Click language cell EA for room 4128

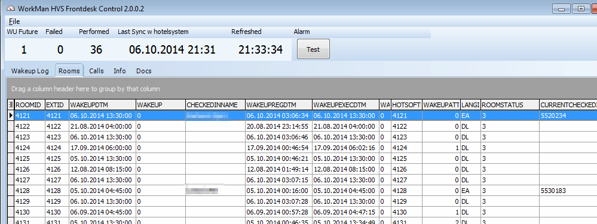(470, 191)
